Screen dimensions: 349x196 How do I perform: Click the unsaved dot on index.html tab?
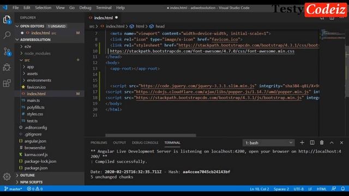[x=116, y=17]
